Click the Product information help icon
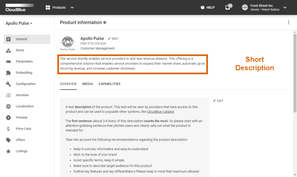Viewport: 297px width, 177px height. 105,22
